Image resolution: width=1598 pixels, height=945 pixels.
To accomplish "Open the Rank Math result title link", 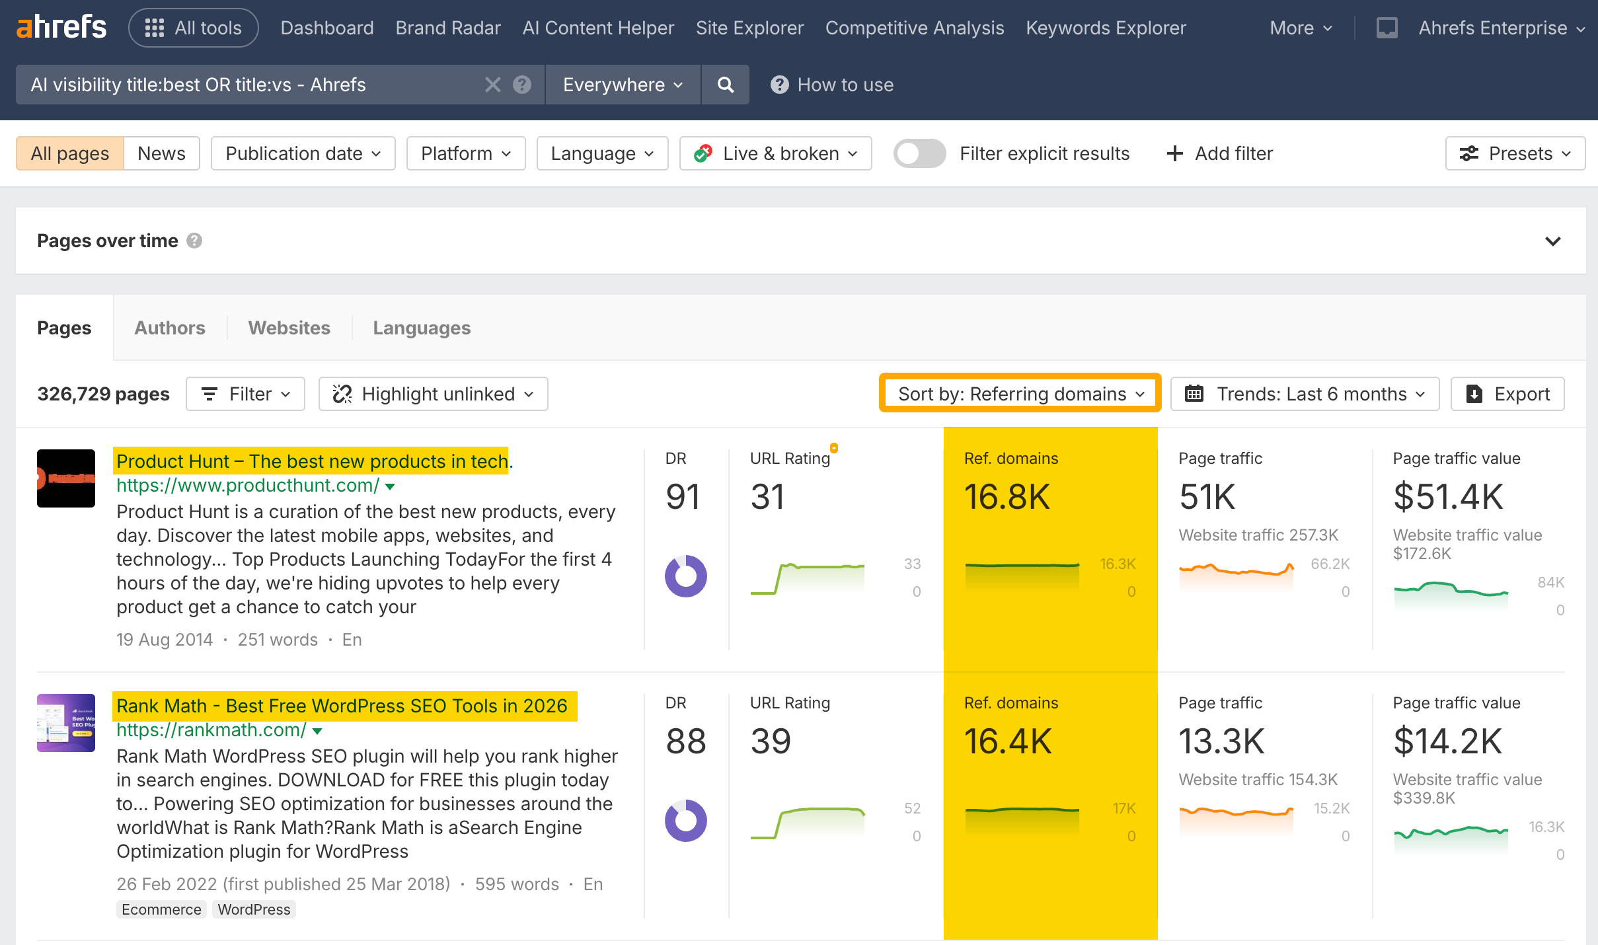I will pos(342,706).
